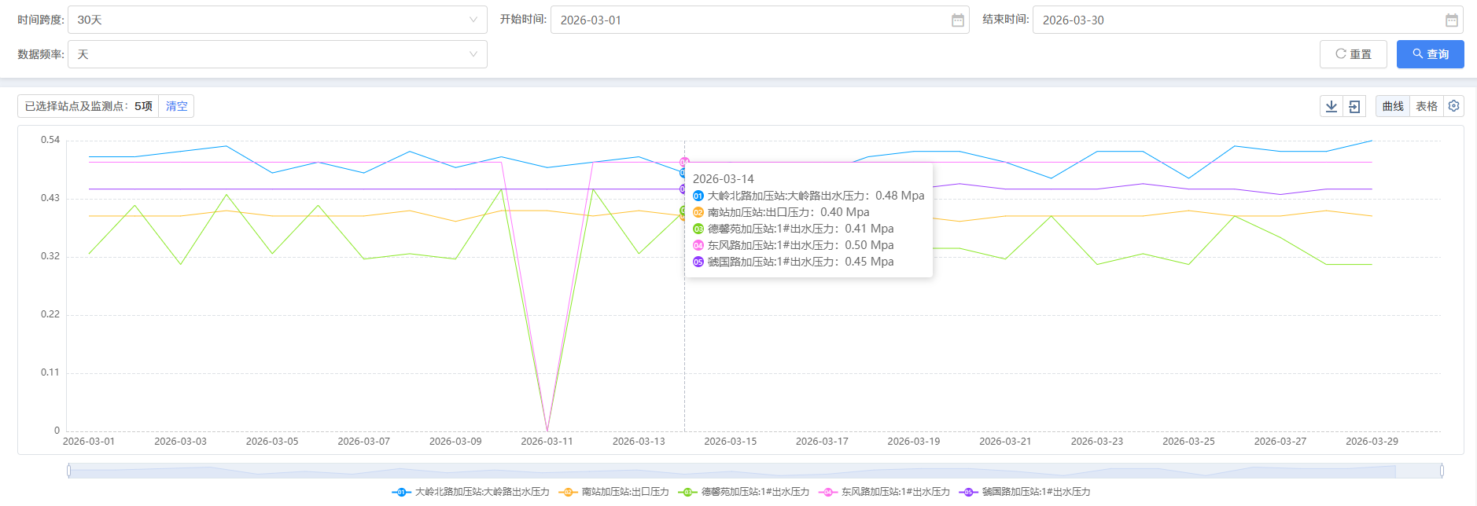Image resolution: width=1477 pixels, height=506 pixels.
Task: Toggle 大岭北路加压站 series label in legend
Action: [x=481, y=492]
